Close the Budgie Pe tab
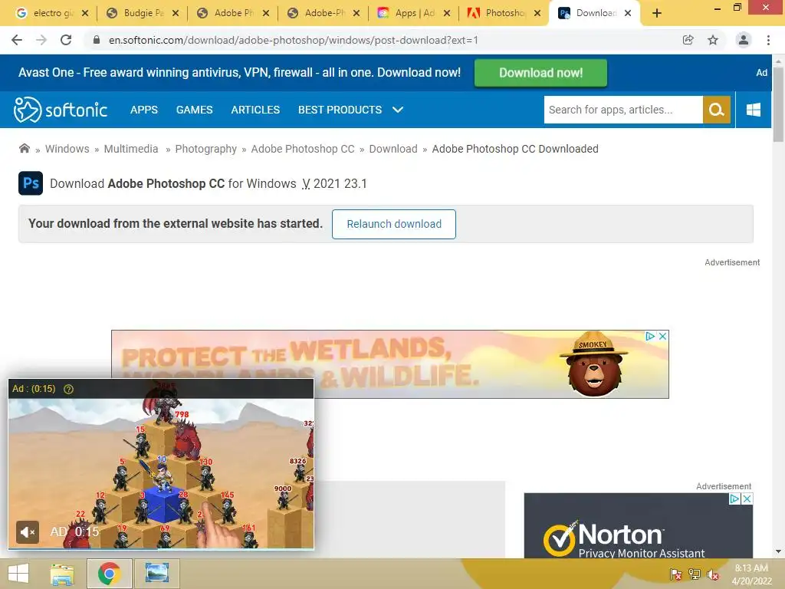 pyautogui.click(x=176, y=14)
